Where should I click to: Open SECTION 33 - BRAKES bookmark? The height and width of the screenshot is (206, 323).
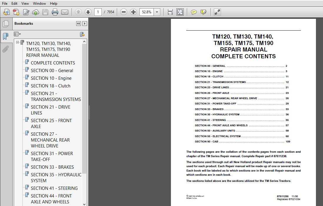[x=52, y=167]
